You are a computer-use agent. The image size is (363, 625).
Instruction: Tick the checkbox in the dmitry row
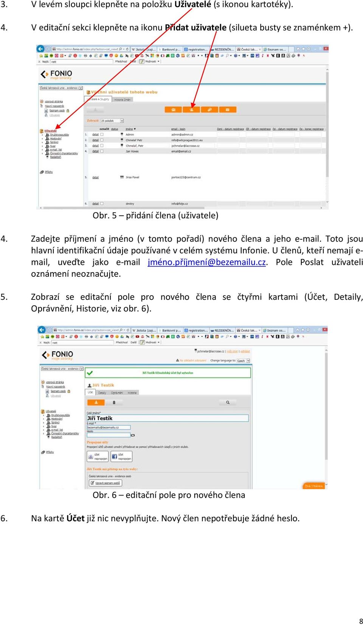[102, 204]
